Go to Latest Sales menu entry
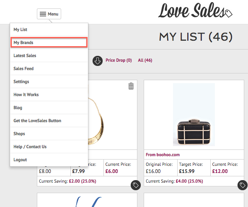 pos(49,55)
